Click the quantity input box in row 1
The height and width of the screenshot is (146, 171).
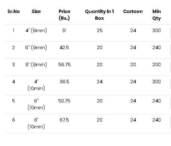[170, 33]
